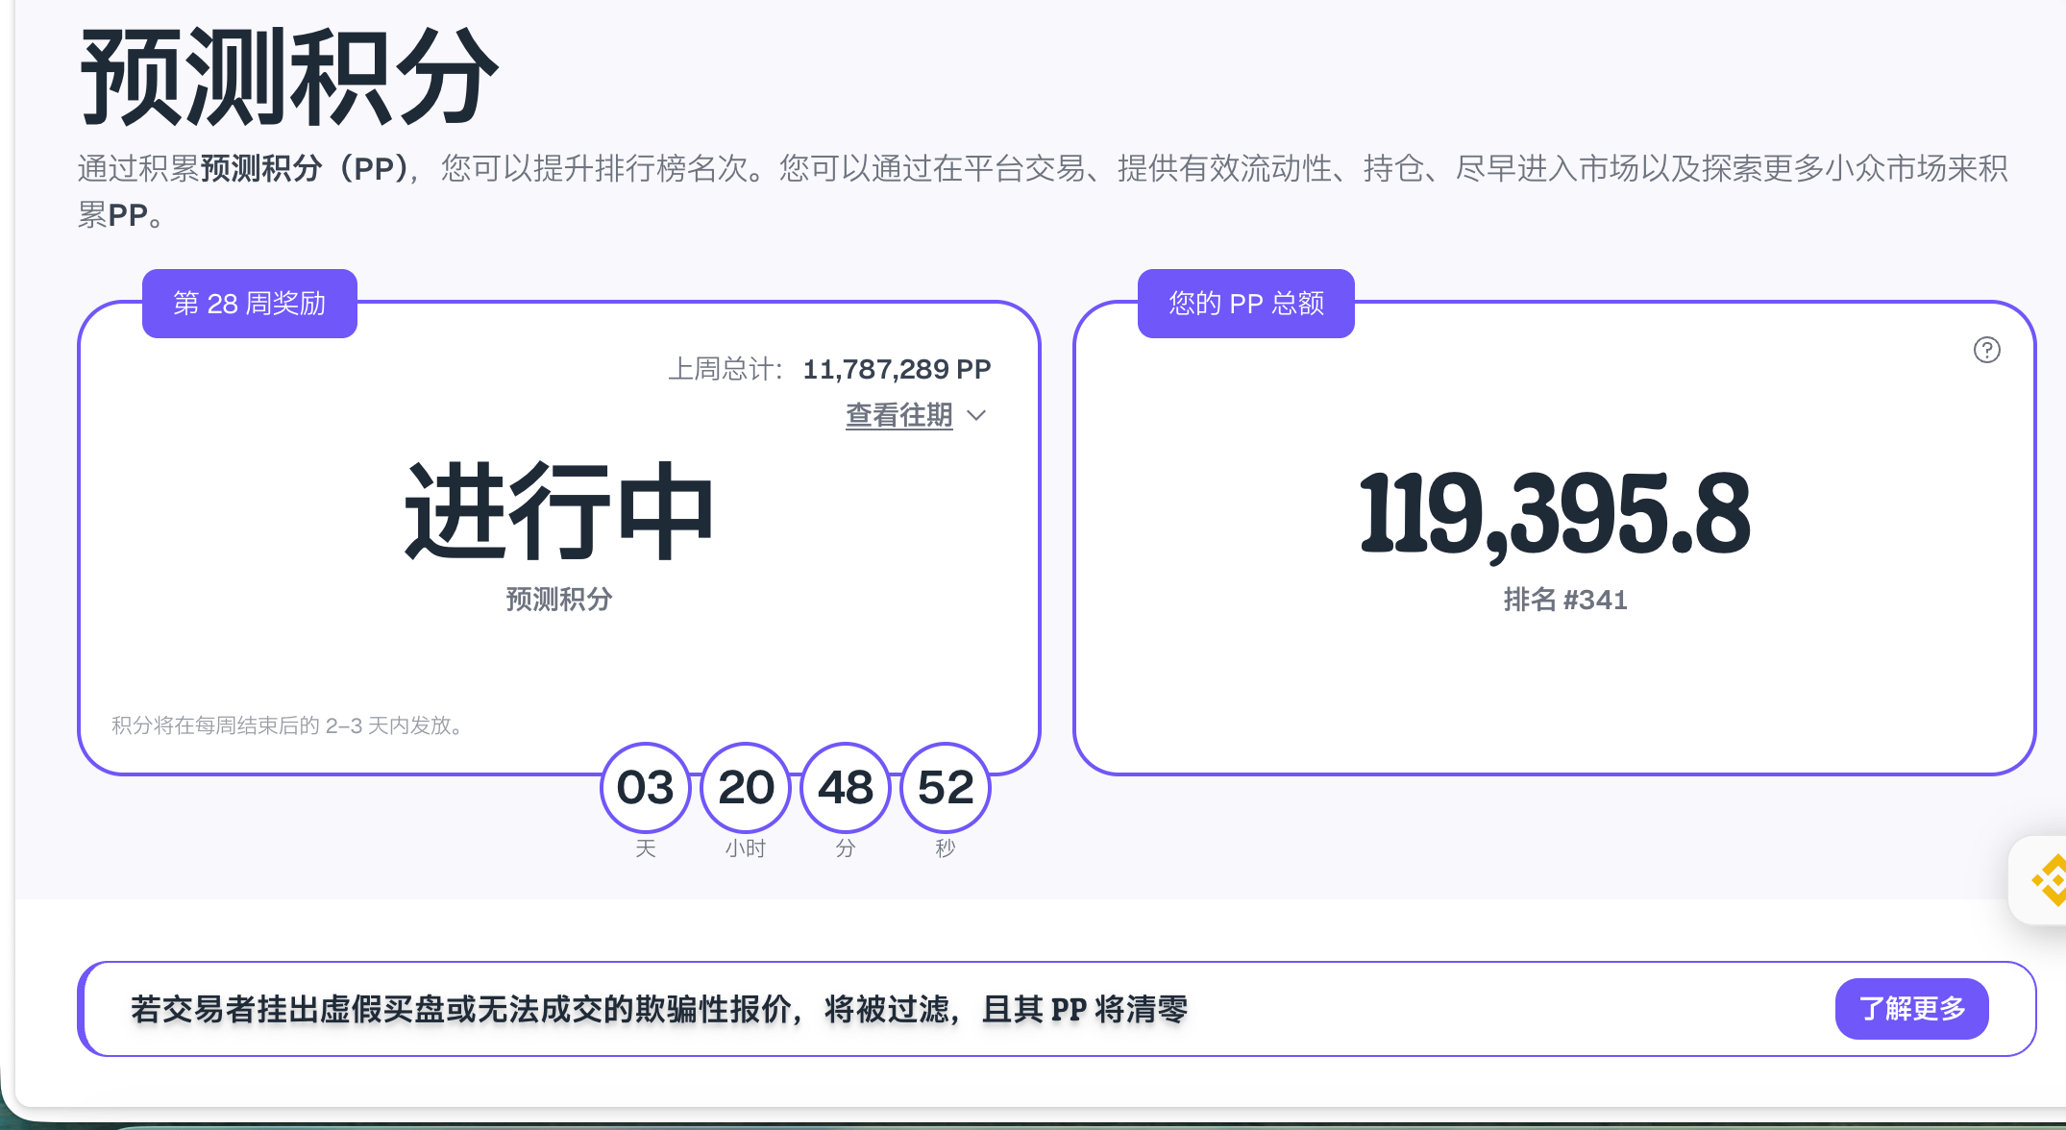Click the 11,787,289 PP last week total

(x=897, y=369)
